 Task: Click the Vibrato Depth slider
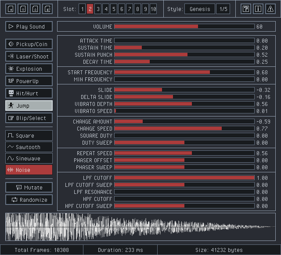click(184, 104)
